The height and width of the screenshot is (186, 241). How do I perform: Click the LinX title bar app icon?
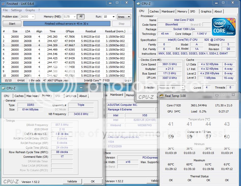(3, 4)
